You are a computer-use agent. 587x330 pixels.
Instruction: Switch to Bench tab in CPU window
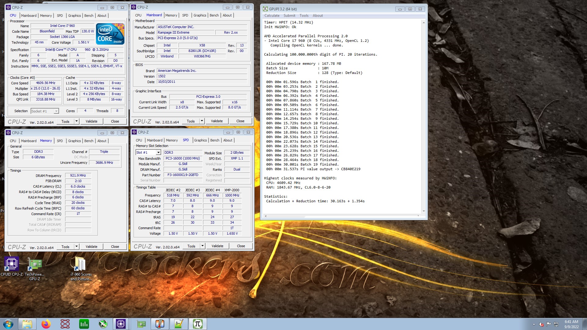point(89,16)
